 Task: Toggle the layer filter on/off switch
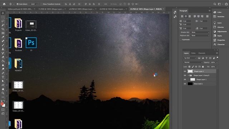point(218,58)
